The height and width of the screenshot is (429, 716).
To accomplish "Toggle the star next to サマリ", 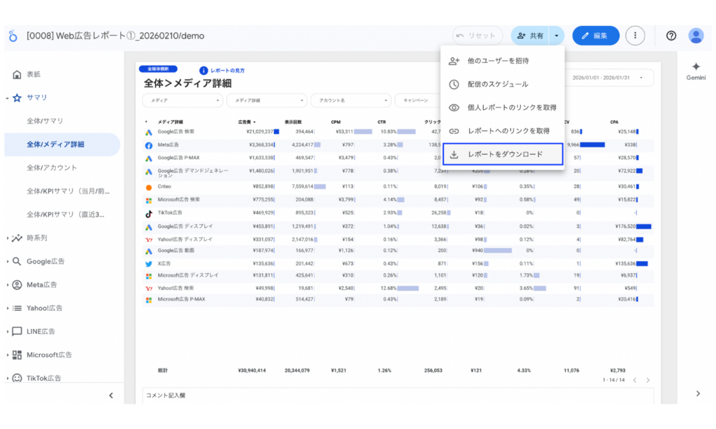I will tap(18, 98).
